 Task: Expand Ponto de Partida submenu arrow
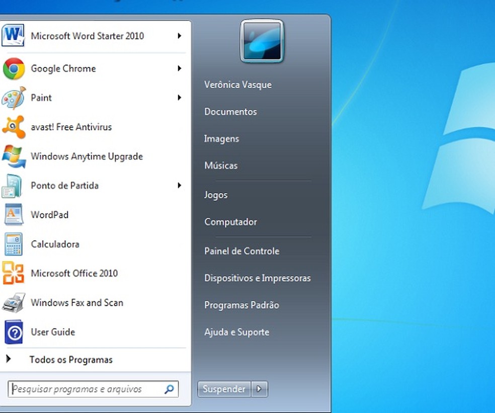179,185
